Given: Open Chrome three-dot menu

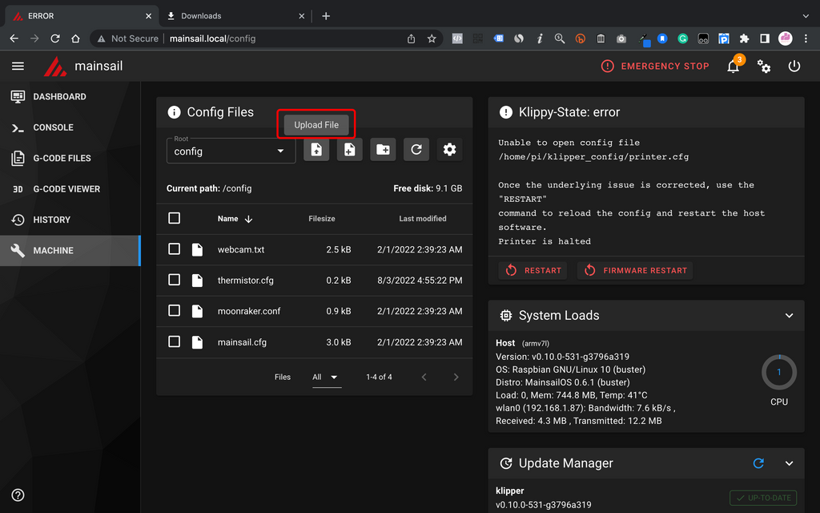Looking at the screenshot, I should tap(806, 38).
